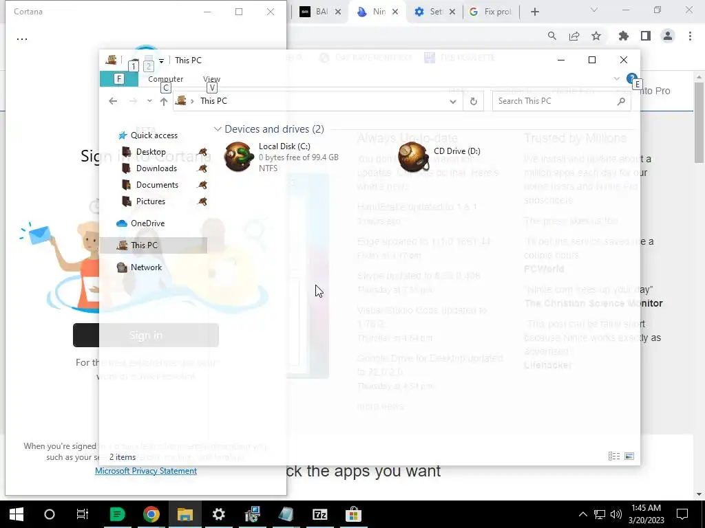Open Local Disk (C:) drive icon

[x=239, y=157]
